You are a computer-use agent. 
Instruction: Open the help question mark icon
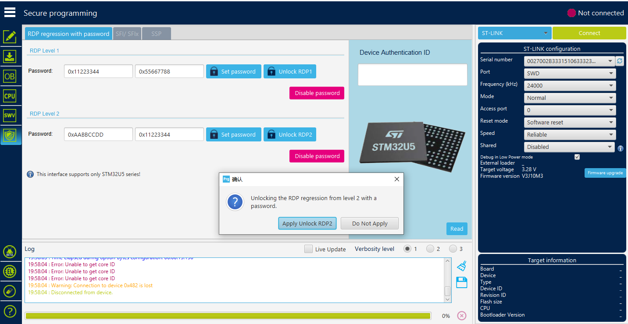click(x=10, y=311)
